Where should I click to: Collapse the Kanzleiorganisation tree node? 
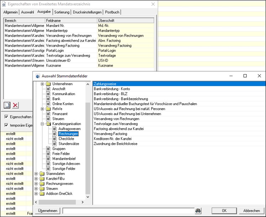(42, 124)
